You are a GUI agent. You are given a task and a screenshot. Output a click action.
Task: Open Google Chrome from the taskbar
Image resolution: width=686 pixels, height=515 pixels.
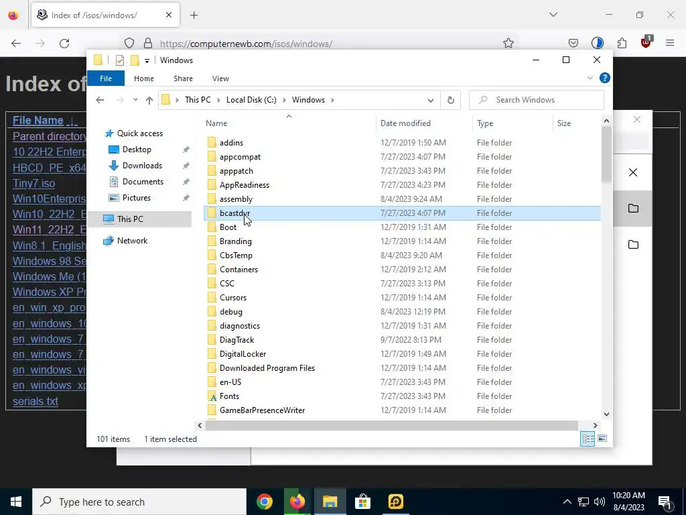coord(264,502)
